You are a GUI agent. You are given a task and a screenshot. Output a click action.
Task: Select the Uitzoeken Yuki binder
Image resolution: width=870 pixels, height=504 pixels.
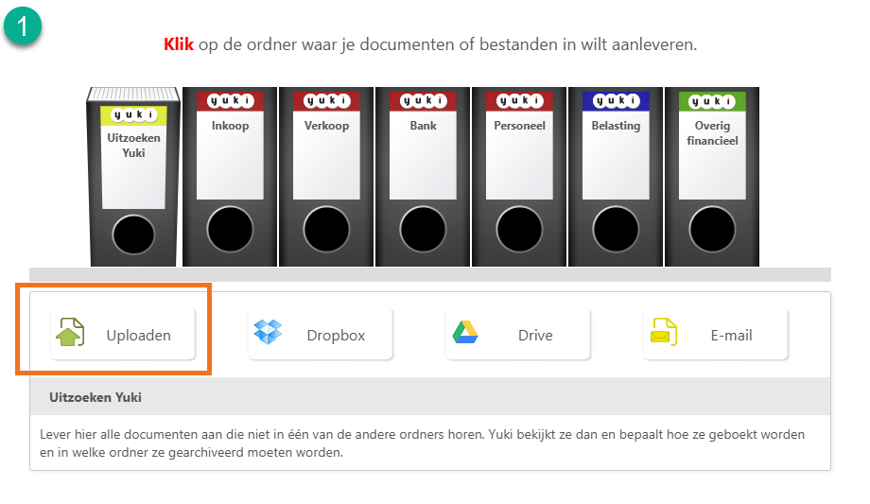pos(133,177)
